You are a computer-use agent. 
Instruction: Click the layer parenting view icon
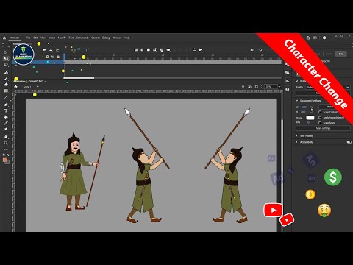51,50
